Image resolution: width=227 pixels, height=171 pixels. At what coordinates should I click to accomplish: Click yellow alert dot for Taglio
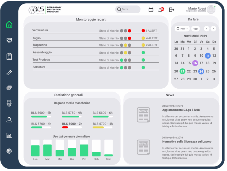pyautogui.click(x=143, y=38)
